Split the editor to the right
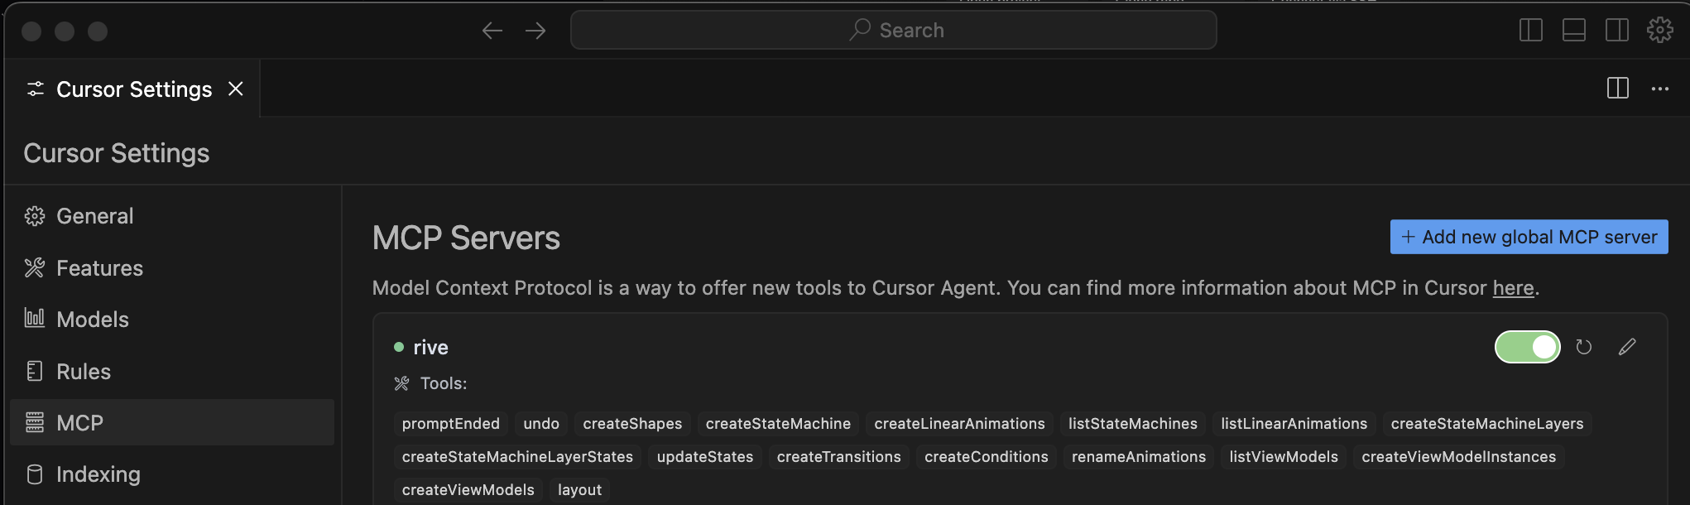This screenshot has width=1690, height=505. pyautogui.click(x=1618, y=89)
